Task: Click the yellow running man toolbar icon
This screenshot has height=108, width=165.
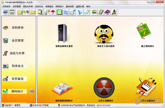Action: (x=114, y=12)
